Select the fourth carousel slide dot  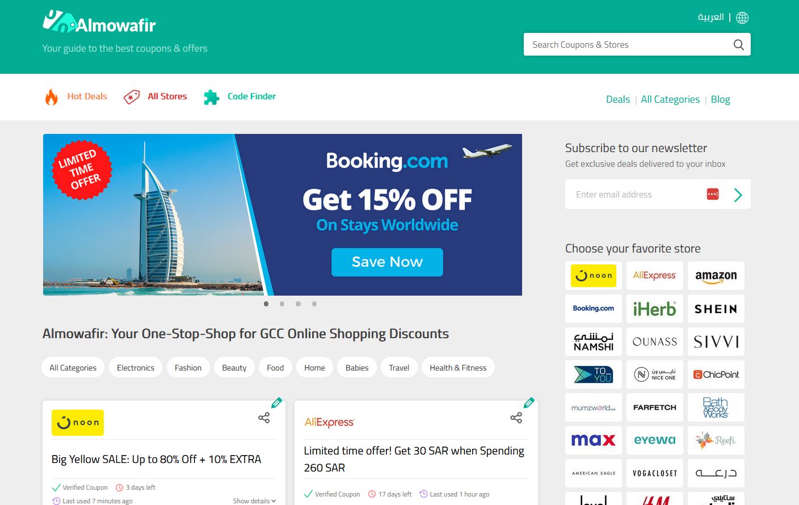tap(314, 304)
